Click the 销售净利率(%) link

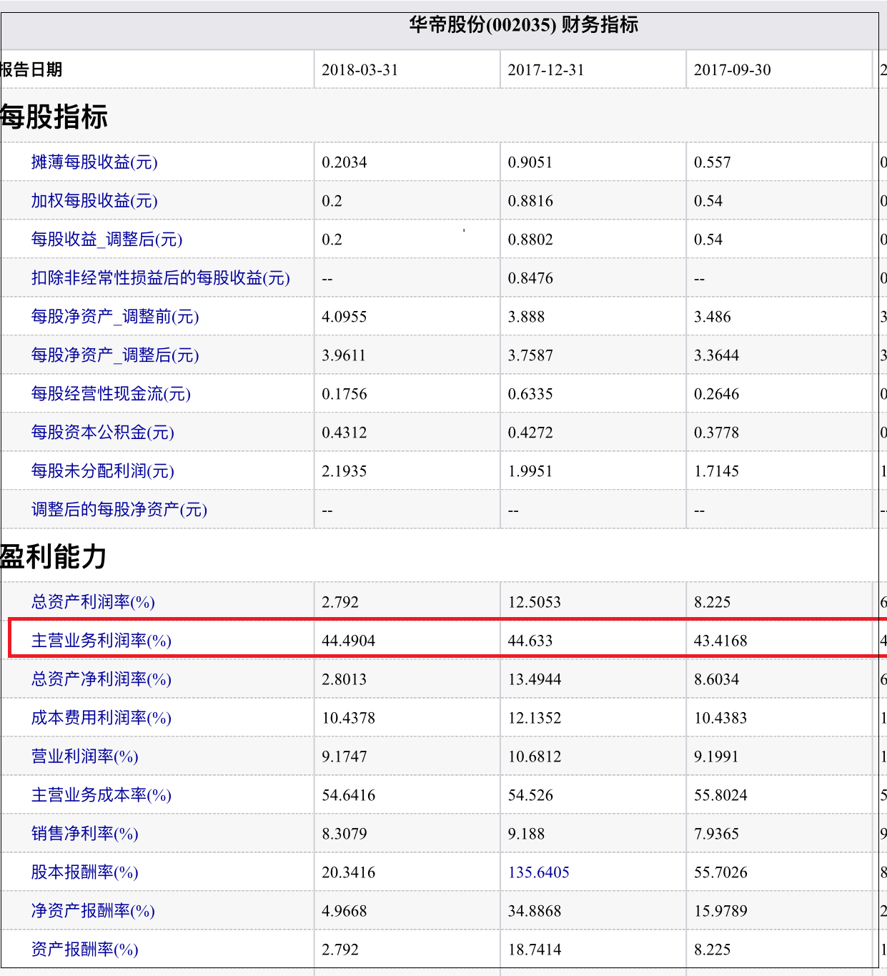84,834
